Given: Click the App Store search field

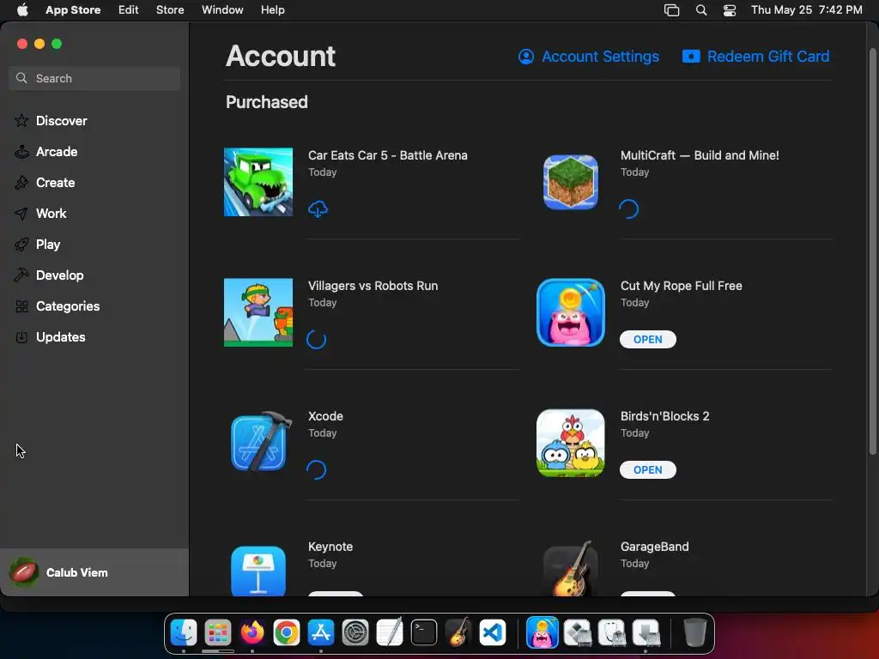Looking at the screenshot, I should (94, 78).
